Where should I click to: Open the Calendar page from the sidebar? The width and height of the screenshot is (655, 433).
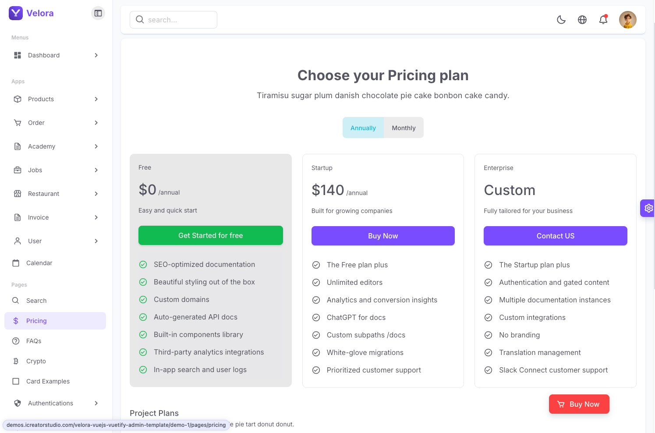click(x=39, y=263)
